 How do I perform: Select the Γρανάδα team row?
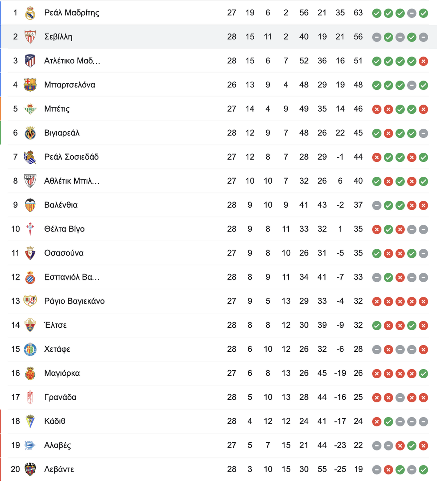tap(219, 397)
